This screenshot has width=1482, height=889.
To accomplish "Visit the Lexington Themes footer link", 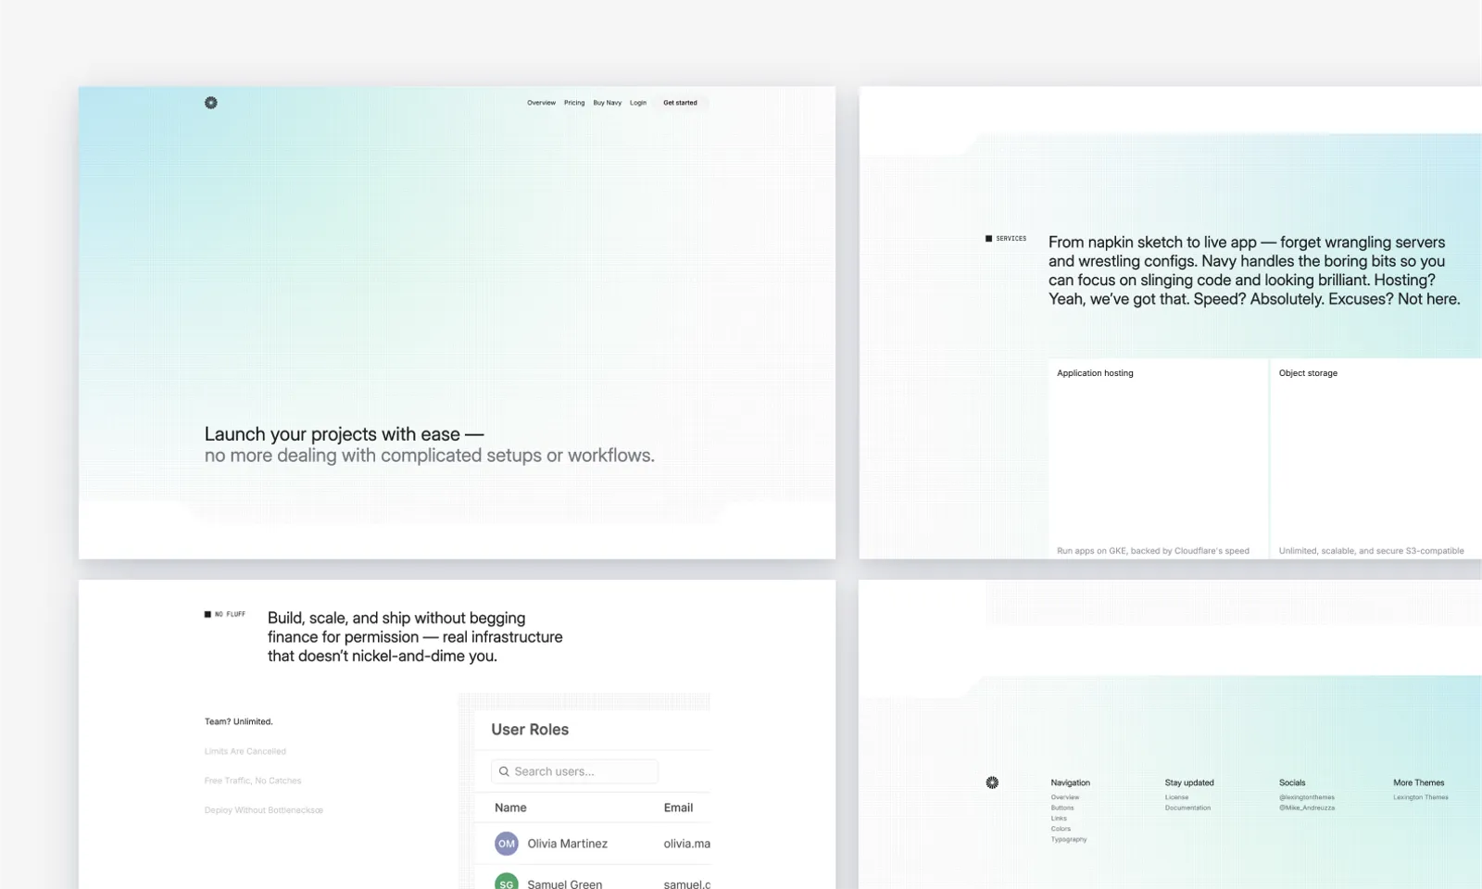I will coord(1420,797).
